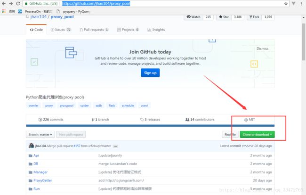Image resolution: width=306 pixels, height=195 pixels.
Task: Click the jhao104 avatar in commit row
Action: tap(31, 146)
